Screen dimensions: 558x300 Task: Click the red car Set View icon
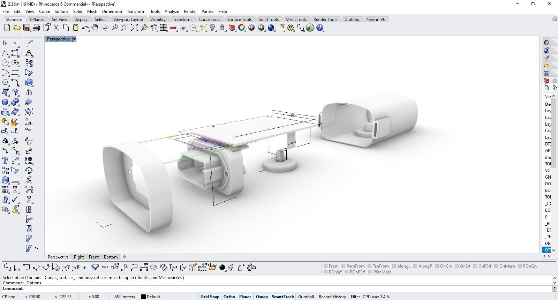coord(173,28)
